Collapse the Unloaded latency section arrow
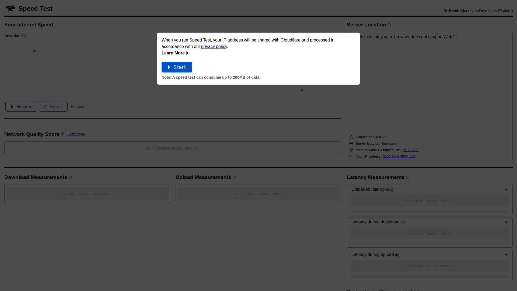 pos(506,190)
